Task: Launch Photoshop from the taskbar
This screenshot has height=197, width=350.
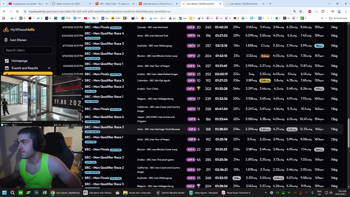Action: click(x=37, y=193)
